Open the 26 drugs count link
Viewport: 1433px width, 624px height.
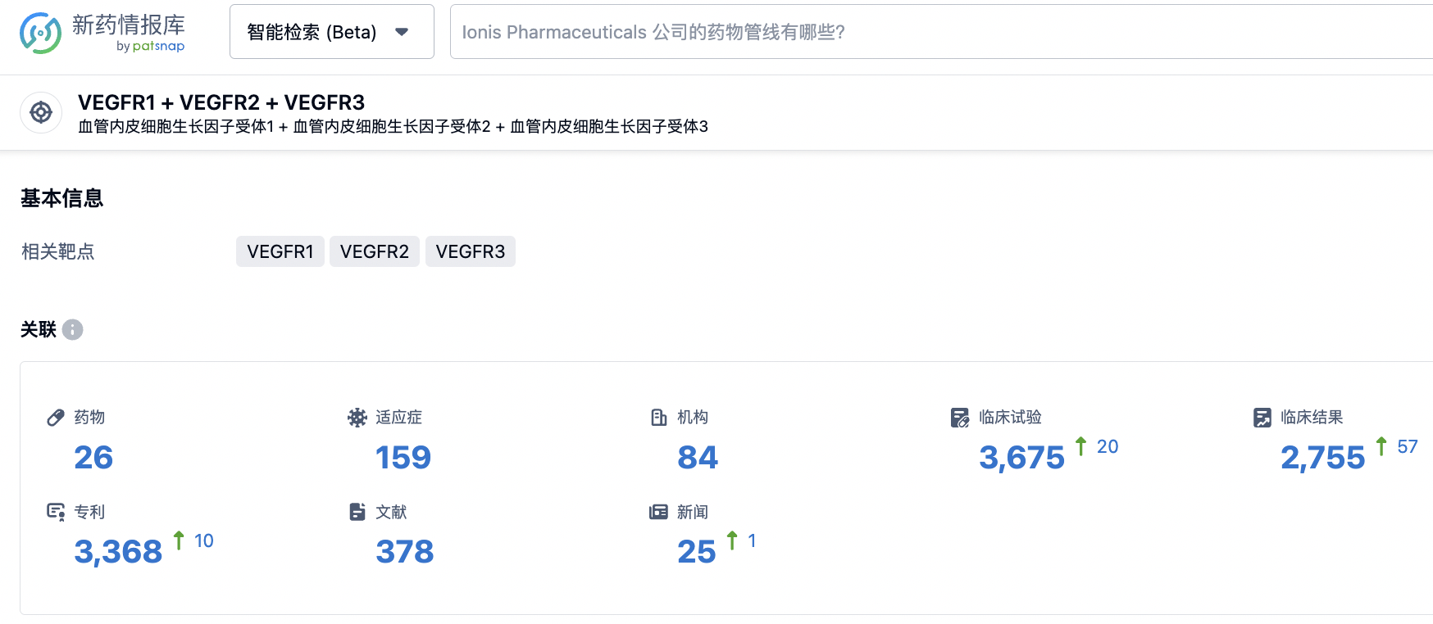(x=93, y=458)
